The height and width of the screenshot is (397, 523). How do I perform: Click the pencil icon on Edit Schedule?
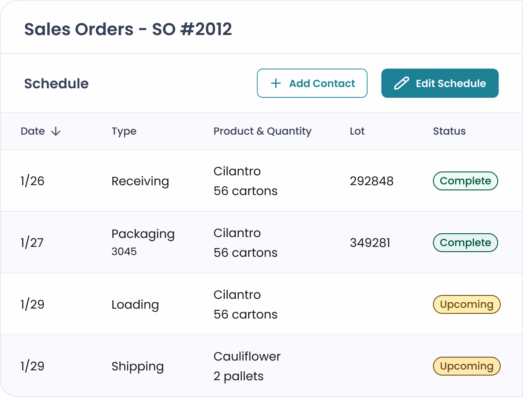tap(401, 83)
